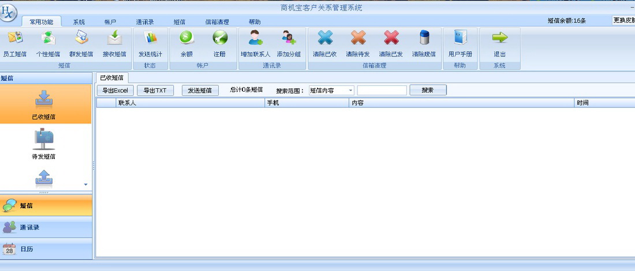Open the 更换皮肤 skin dropdown
Viewport: 635px width, 271px height.
tap(623, 20)
